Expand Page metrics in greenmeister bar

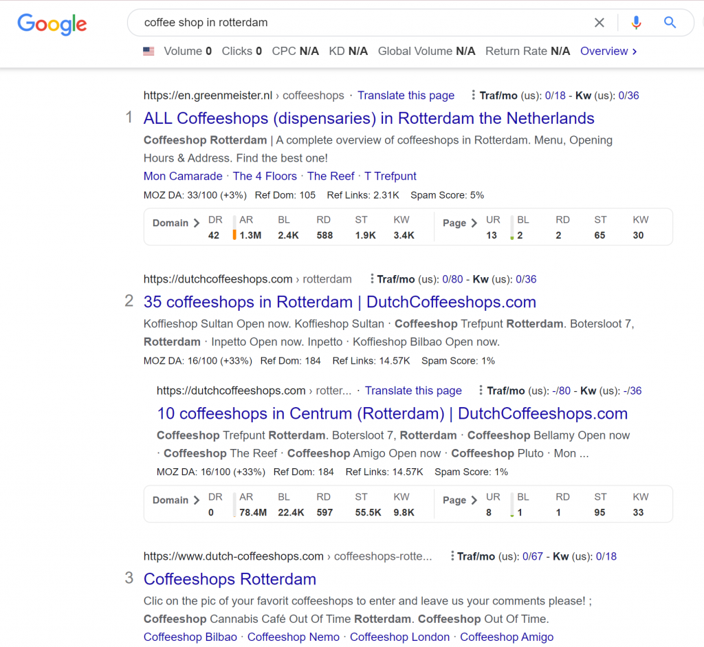point(460,223)
